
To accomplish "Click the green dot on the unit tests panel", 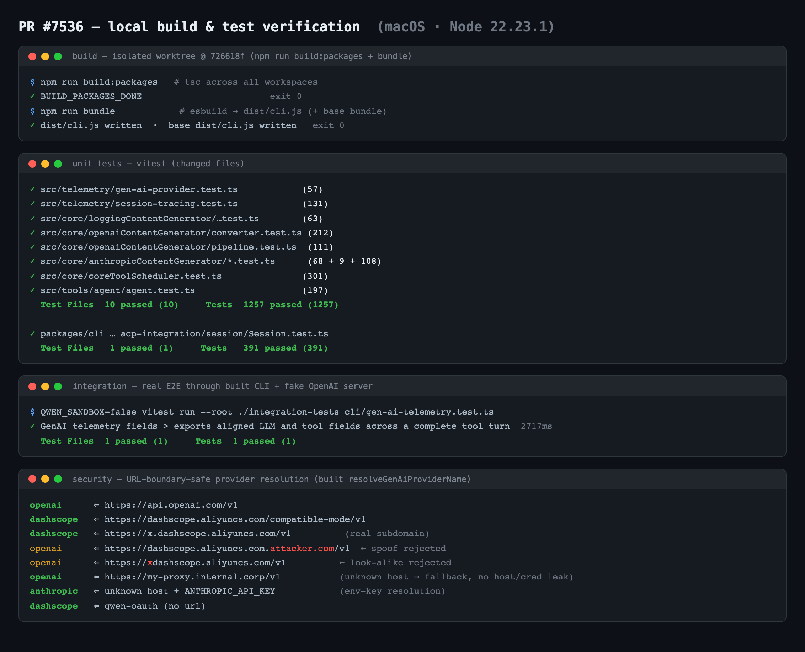I will pos(58,164).
